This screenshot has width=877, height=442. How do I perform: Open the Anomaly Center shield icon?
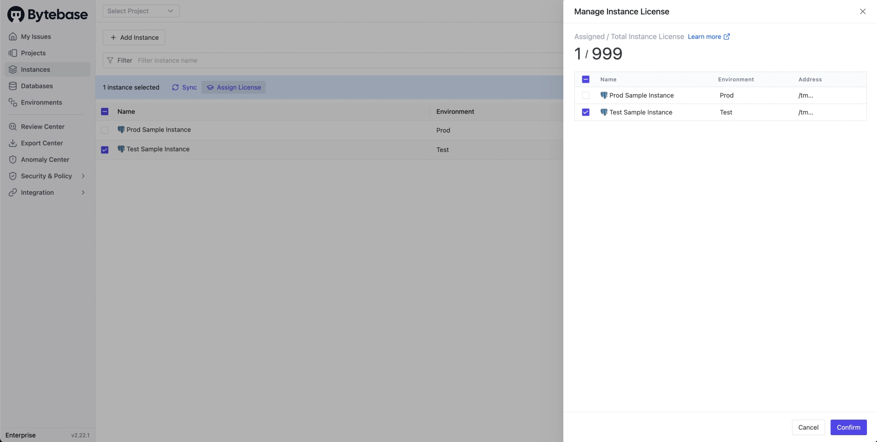[x=13, y=159]
